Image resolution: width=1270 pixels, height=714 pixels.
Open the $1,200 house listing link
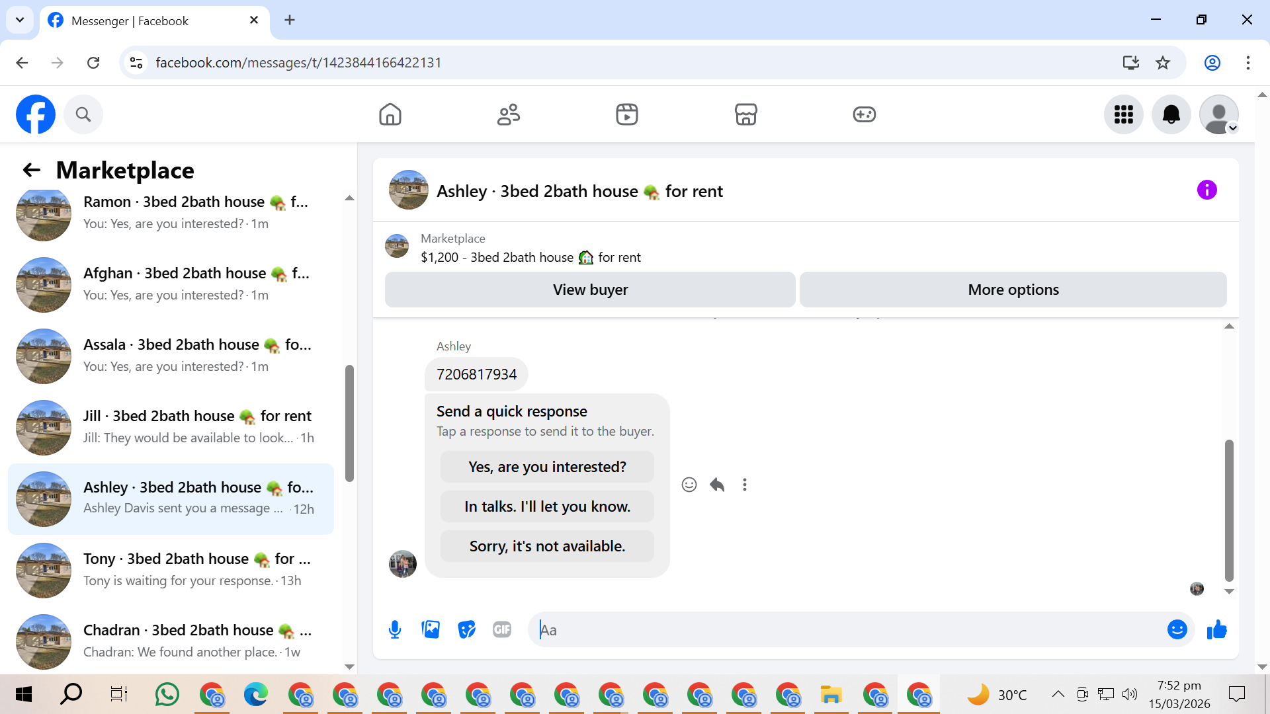(x=530, y=257)
